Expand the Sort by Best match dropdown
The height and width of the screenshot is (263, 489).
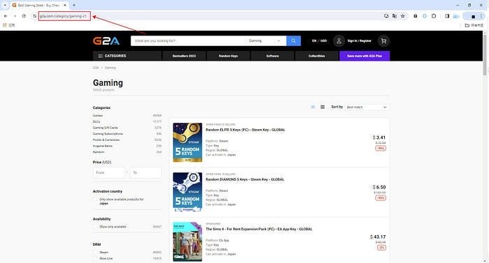(367, 107)
